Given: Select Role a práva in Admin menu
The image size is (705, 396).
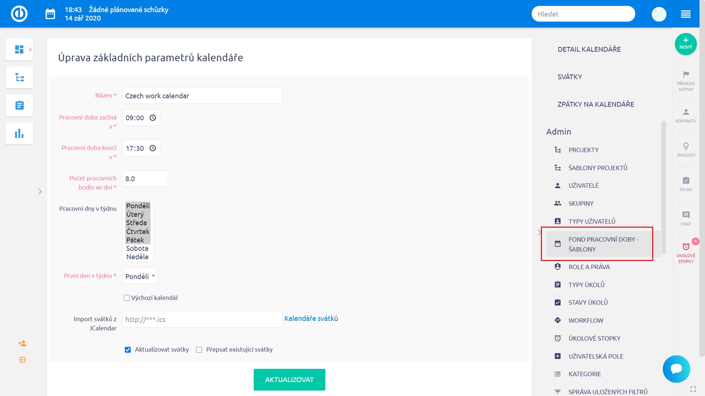Looking at the screenshot, I should click(589, 267).
